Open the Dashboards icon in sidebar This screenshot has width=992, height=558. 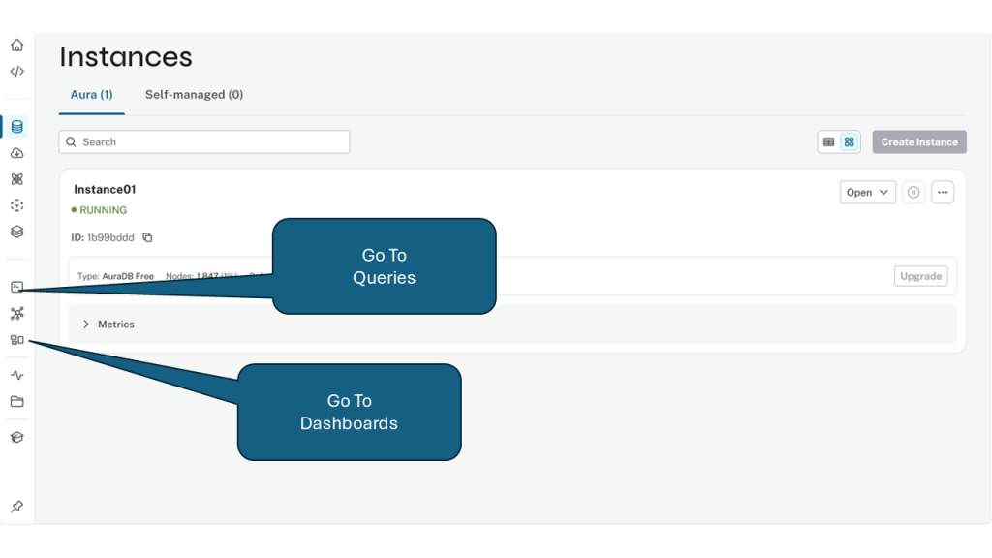point(16,340)
